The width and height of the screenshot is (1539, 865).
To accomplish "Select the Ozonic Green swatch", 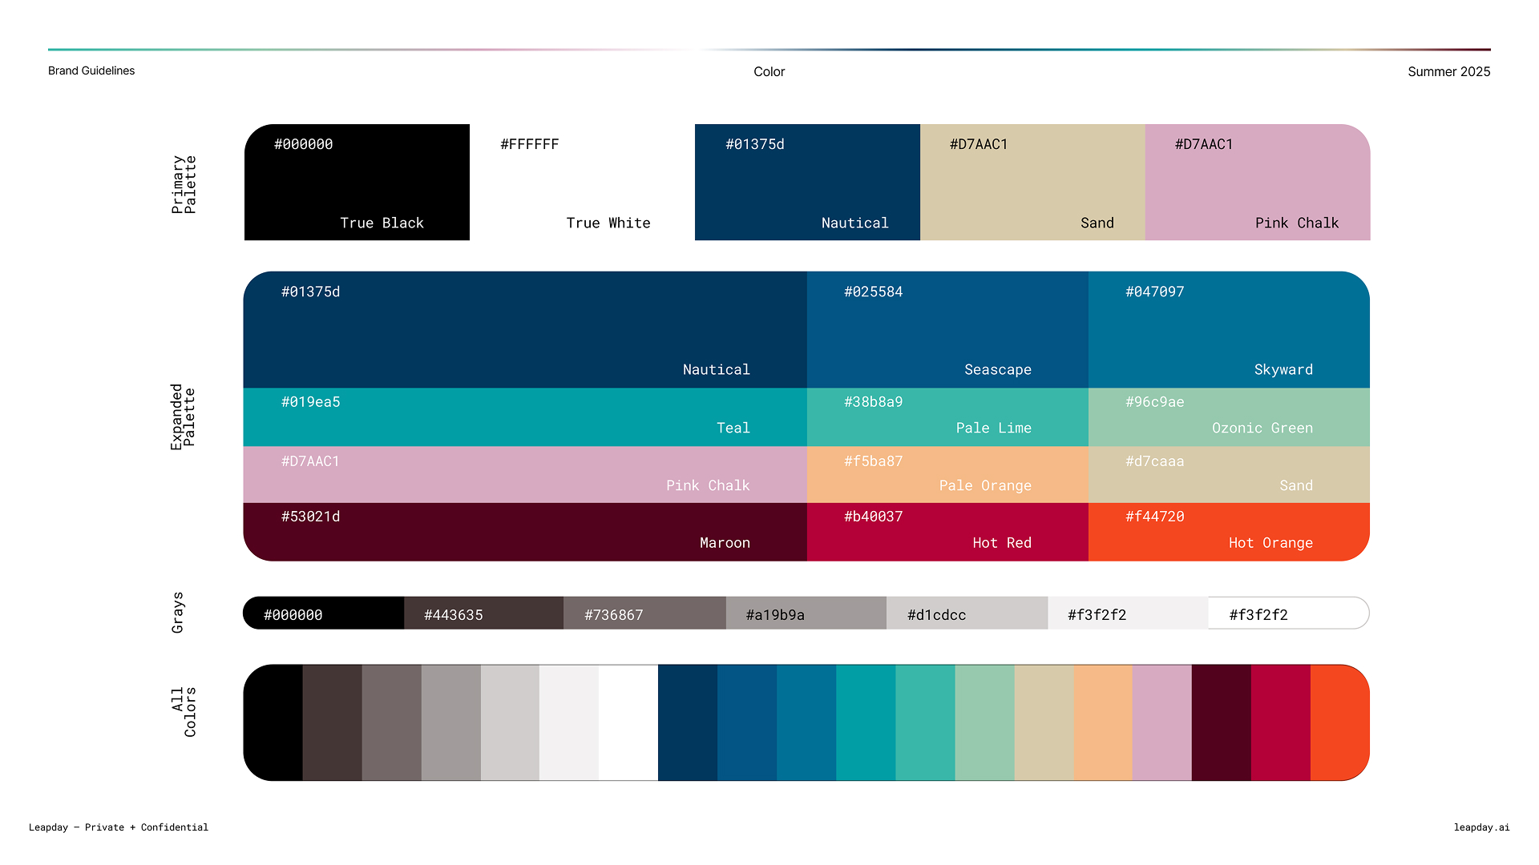I will click(x=1228, y=416).
